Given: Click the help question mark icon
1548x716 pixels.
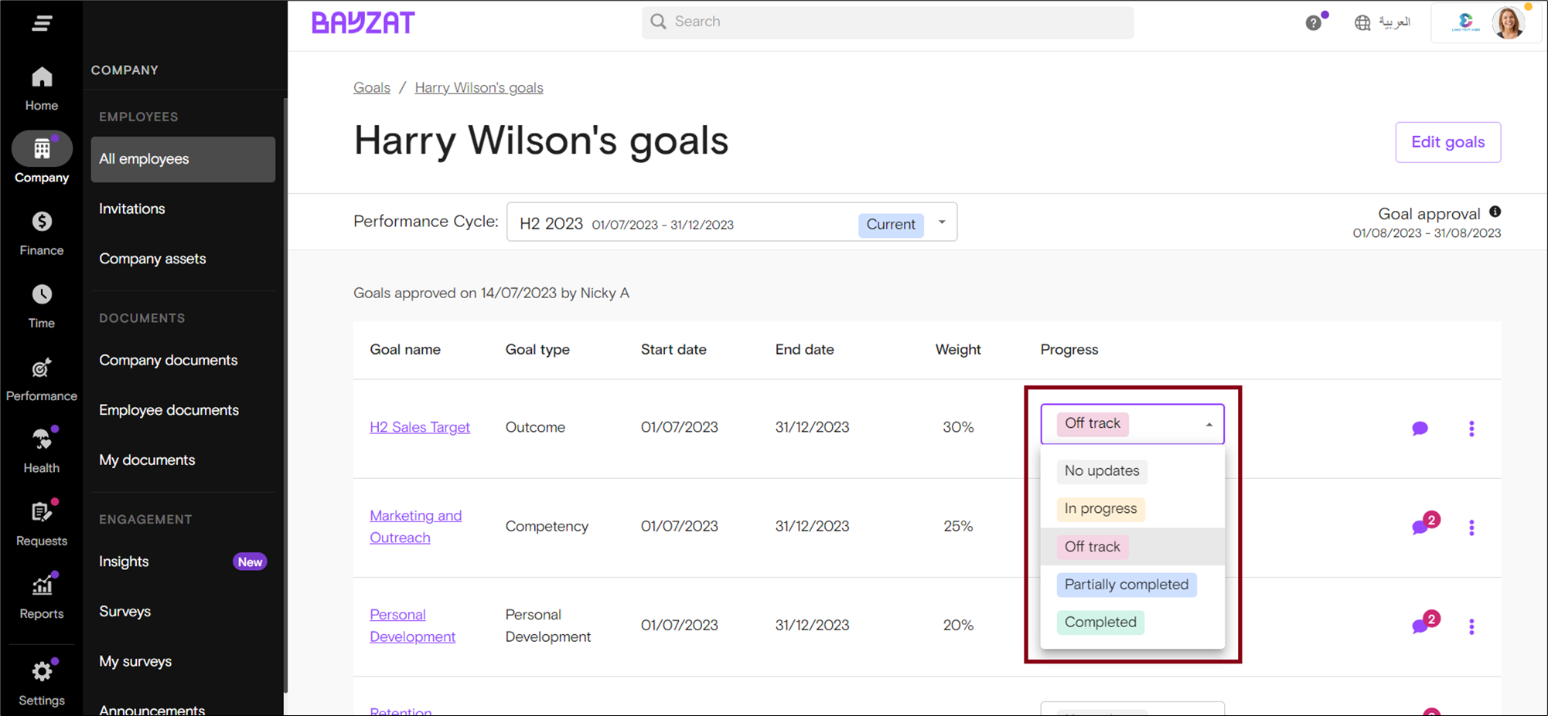Looking at the screenshot, I should [1313, 23].
